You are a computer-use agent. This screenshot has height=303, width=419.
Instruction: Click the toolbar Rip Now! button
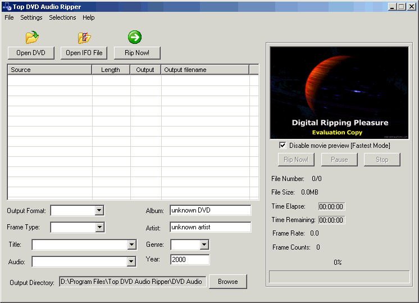tap(137, 53)
